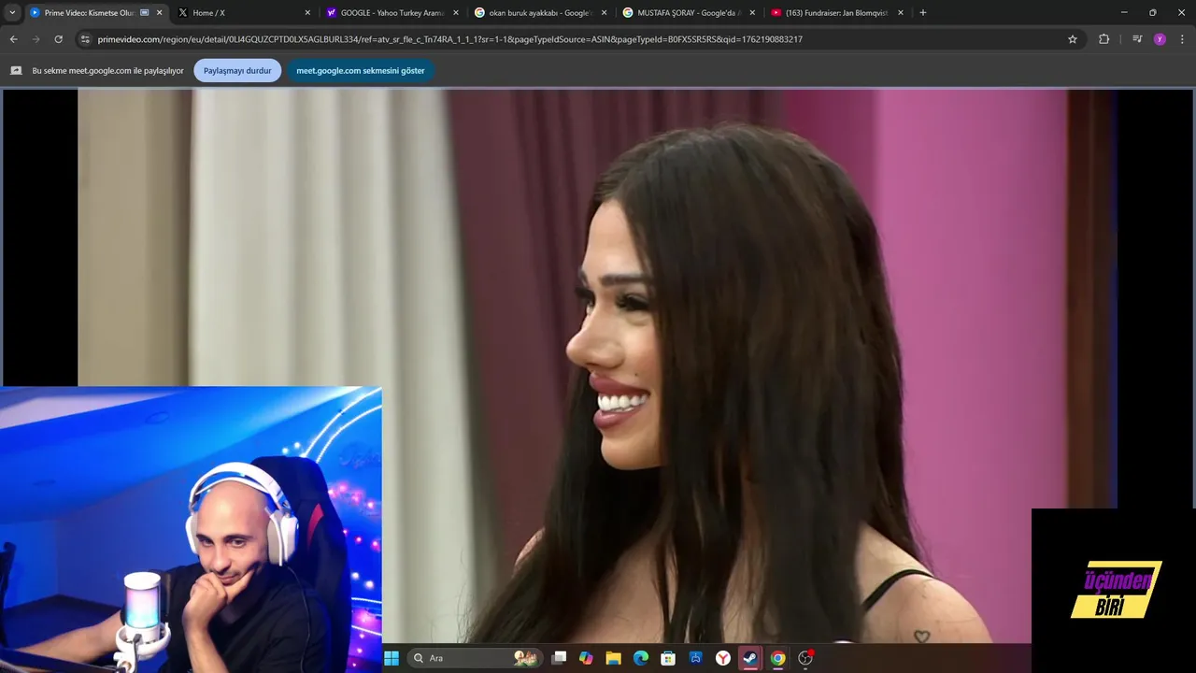Close the okan buruk ayakkabı tab
This screenshot has height=673, width=1196.
(x=605, y=13)
